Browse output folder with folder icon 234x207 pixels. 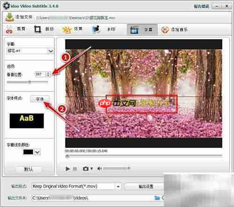pyautogui.click(x=157, y=198)
